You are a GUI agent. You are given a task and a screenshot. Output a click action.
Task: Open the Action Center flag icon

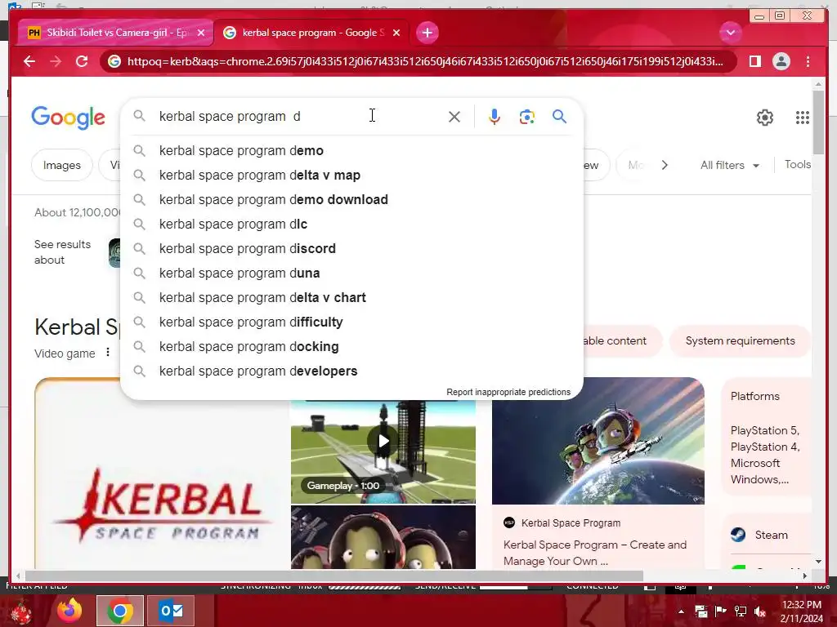(x=721, y=611)
